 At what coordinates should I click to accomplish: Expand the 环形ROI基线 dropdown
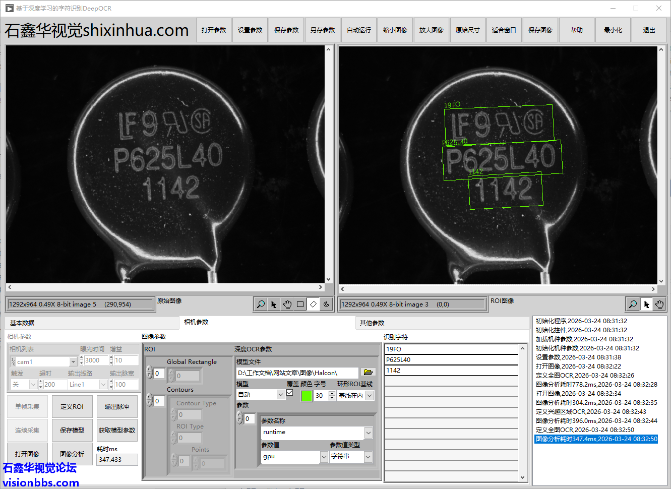click(x=370, y=396)
